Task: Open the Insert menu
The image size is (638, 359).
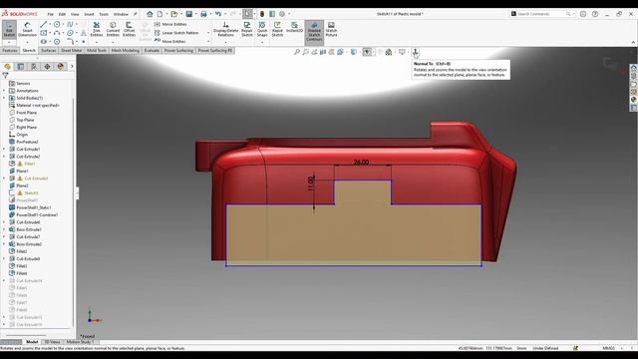Action: (x=89, y=14)
